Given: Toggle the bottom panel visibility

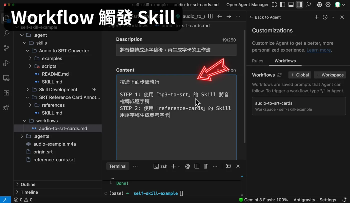Looking at the screenshot, I should coord(291,4).
